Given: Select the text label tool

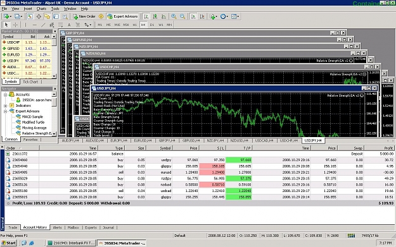Looking at the screenshot, I should 69,25.
